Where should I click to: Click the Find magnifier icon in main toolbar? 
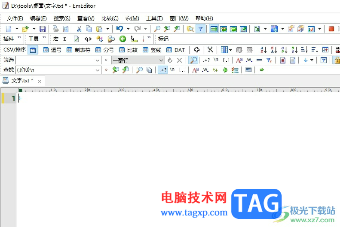(157, 29)
